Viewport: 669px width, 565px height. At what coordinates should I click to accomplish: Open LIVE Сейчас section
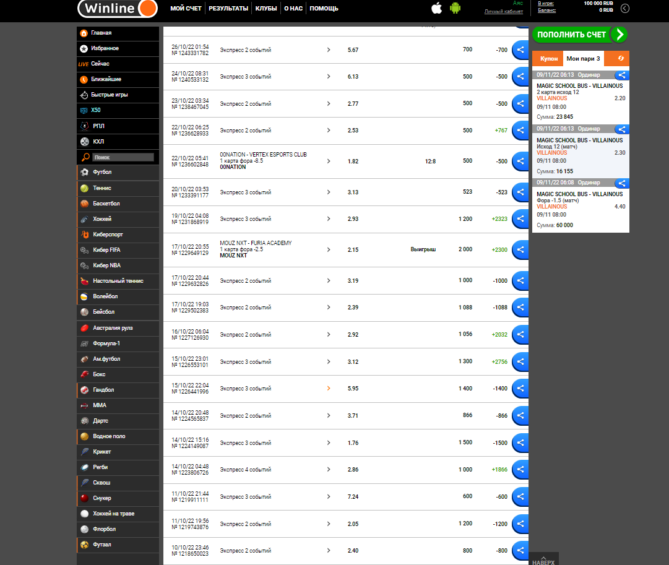(x=100, y=64)
